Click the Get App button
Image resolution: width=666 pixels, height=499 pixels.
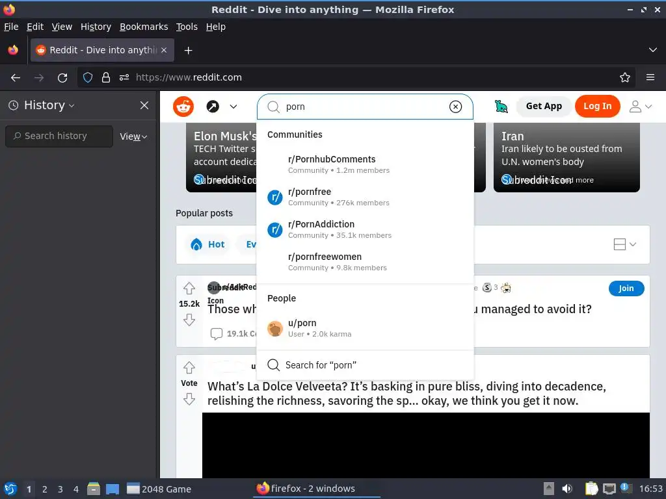point(544,106)
